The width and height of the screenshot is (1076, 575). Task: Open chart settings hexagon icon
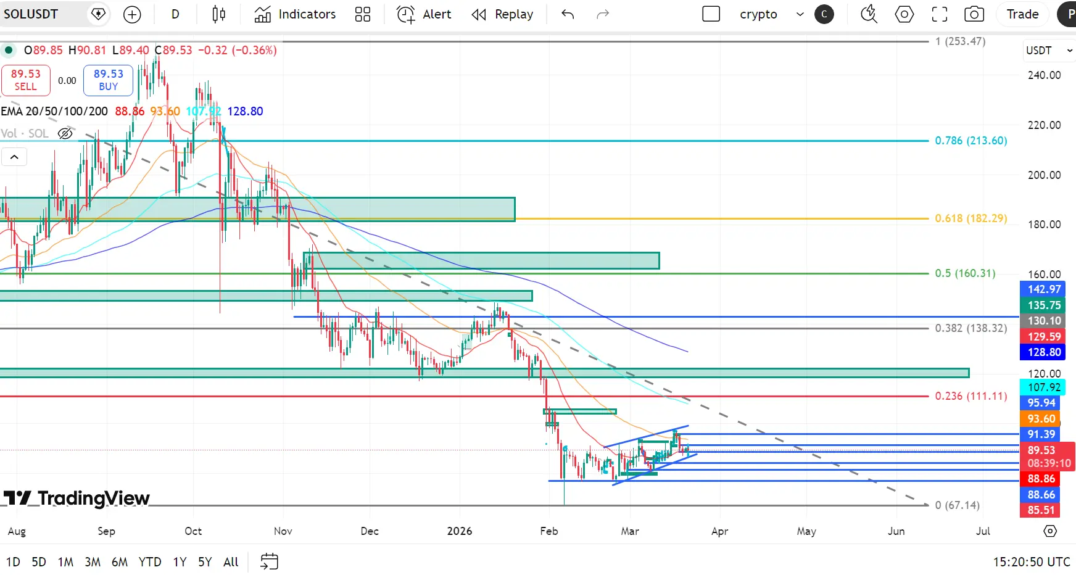click(x=904, y=14)
